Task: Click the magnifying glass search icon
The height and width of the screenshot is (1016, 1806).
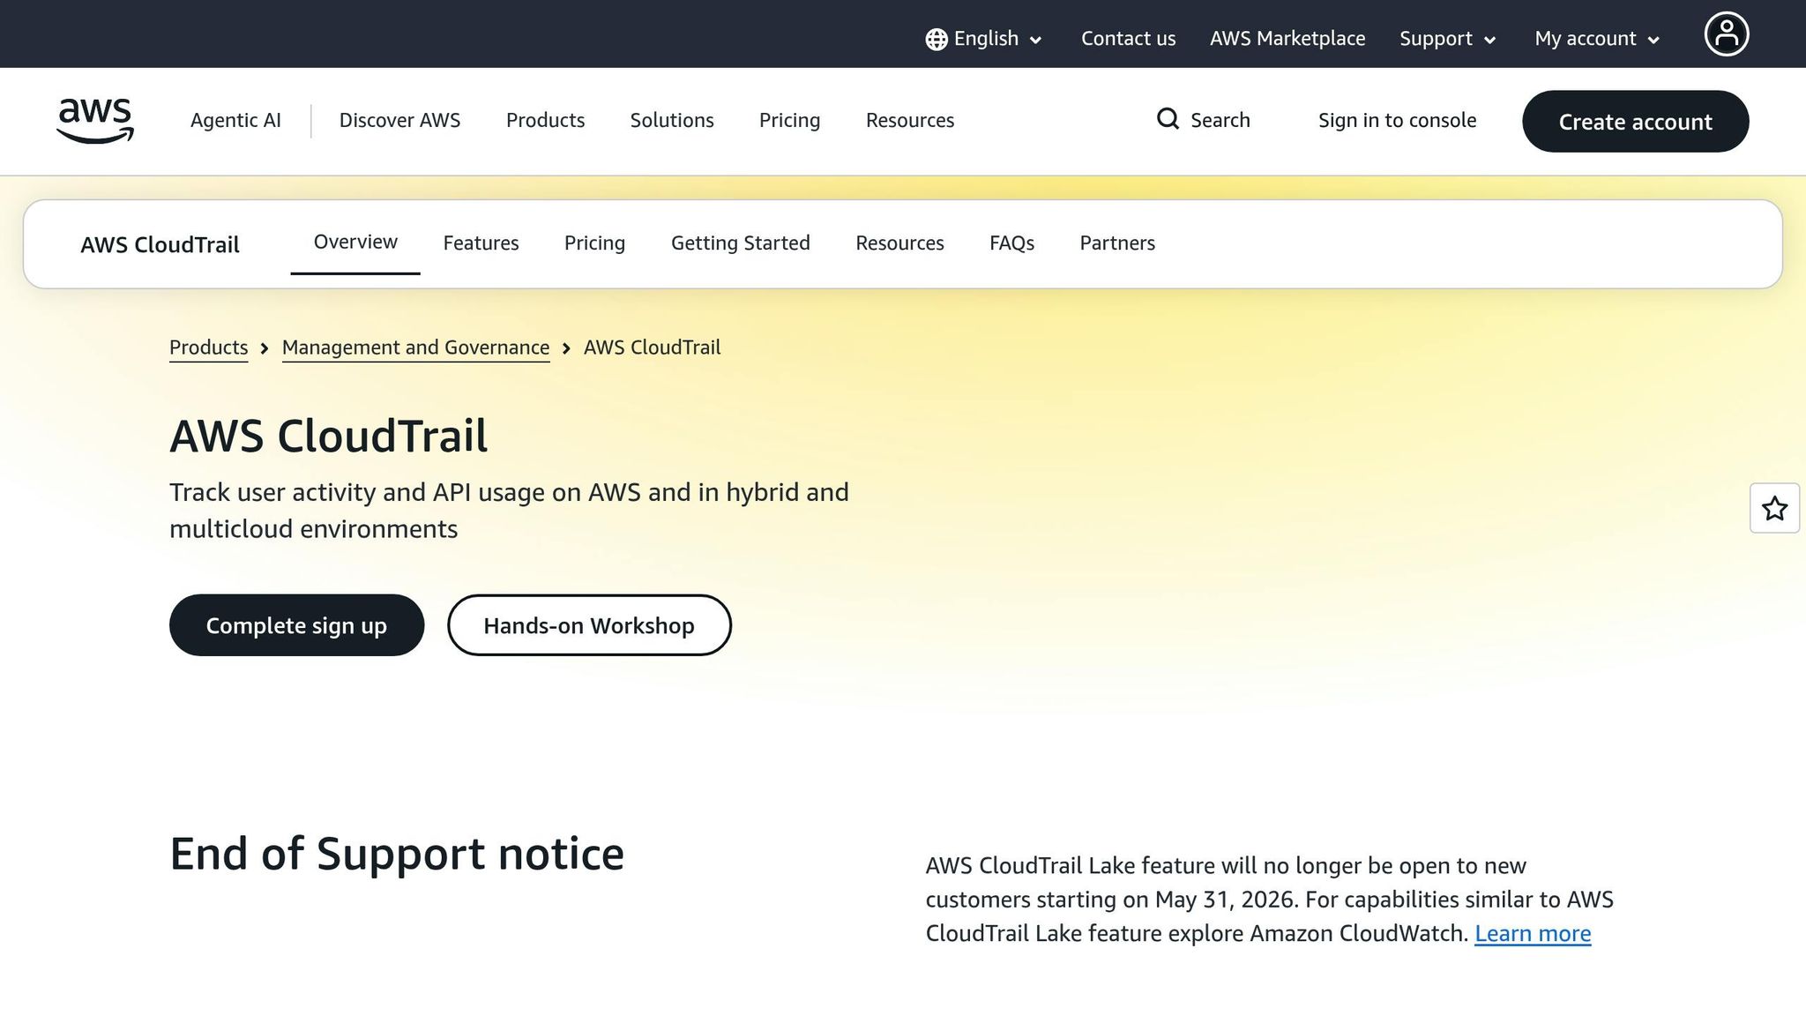Action: (1168, 119)
